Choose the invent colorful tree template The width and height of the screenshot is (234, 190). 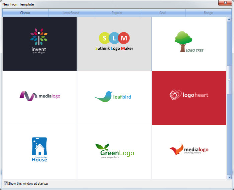pyautogui.click(x=40, y=44)
